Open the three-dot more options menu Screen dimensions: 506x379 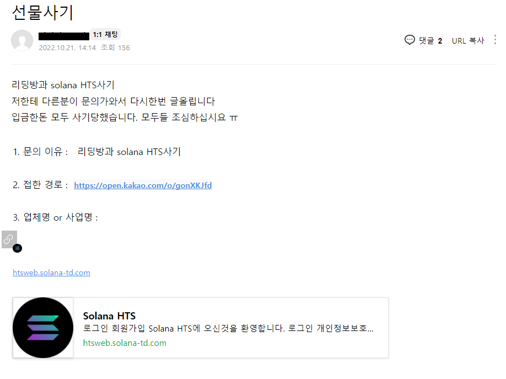(495, 40)
